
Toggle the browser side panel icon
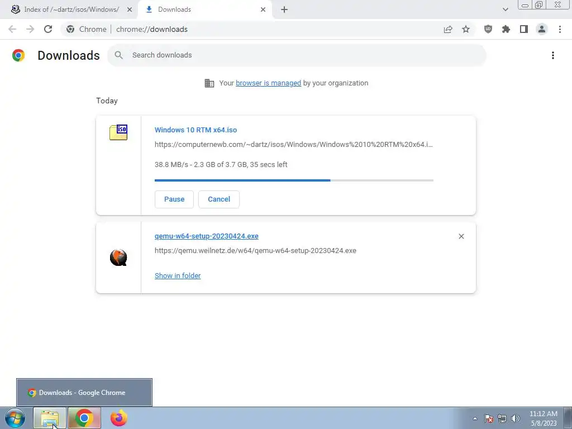coord(524,29)
